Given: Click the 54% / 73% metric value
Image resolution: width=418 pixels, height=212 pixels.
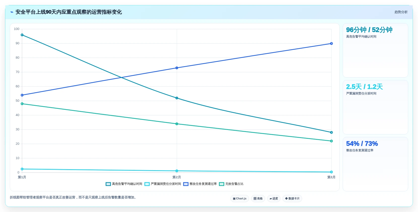Looking at the screenshot, I should 362,144.
